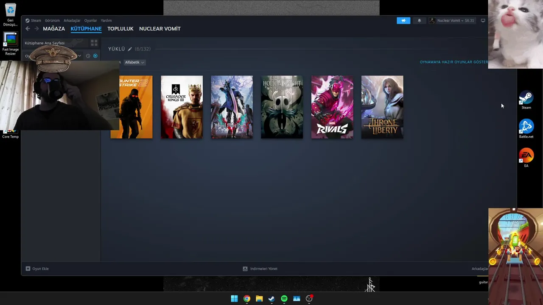
Task: Open the Battle.net desktop shortcut
Action: click(x=526, y=129)
